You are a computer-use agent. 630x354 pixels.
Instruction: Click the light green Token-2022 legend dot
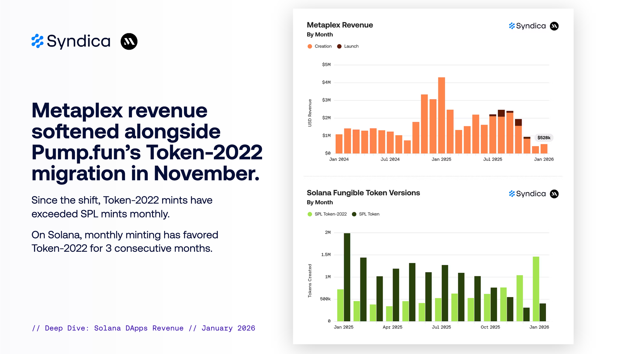(x=310, y=214)
